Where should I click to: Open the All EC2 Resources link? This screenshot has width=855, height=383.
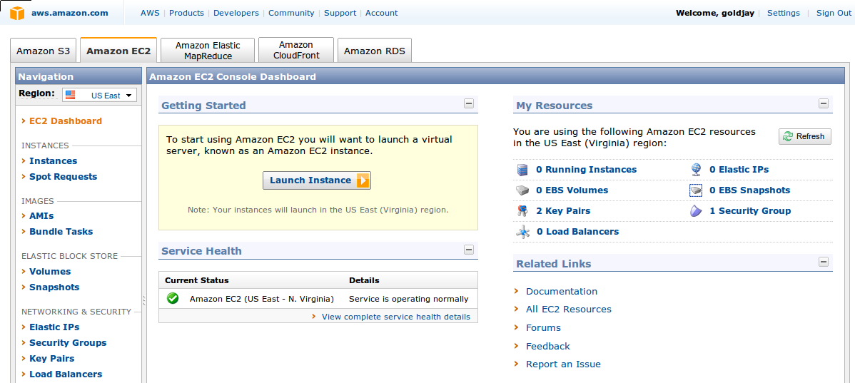(569, 310)
